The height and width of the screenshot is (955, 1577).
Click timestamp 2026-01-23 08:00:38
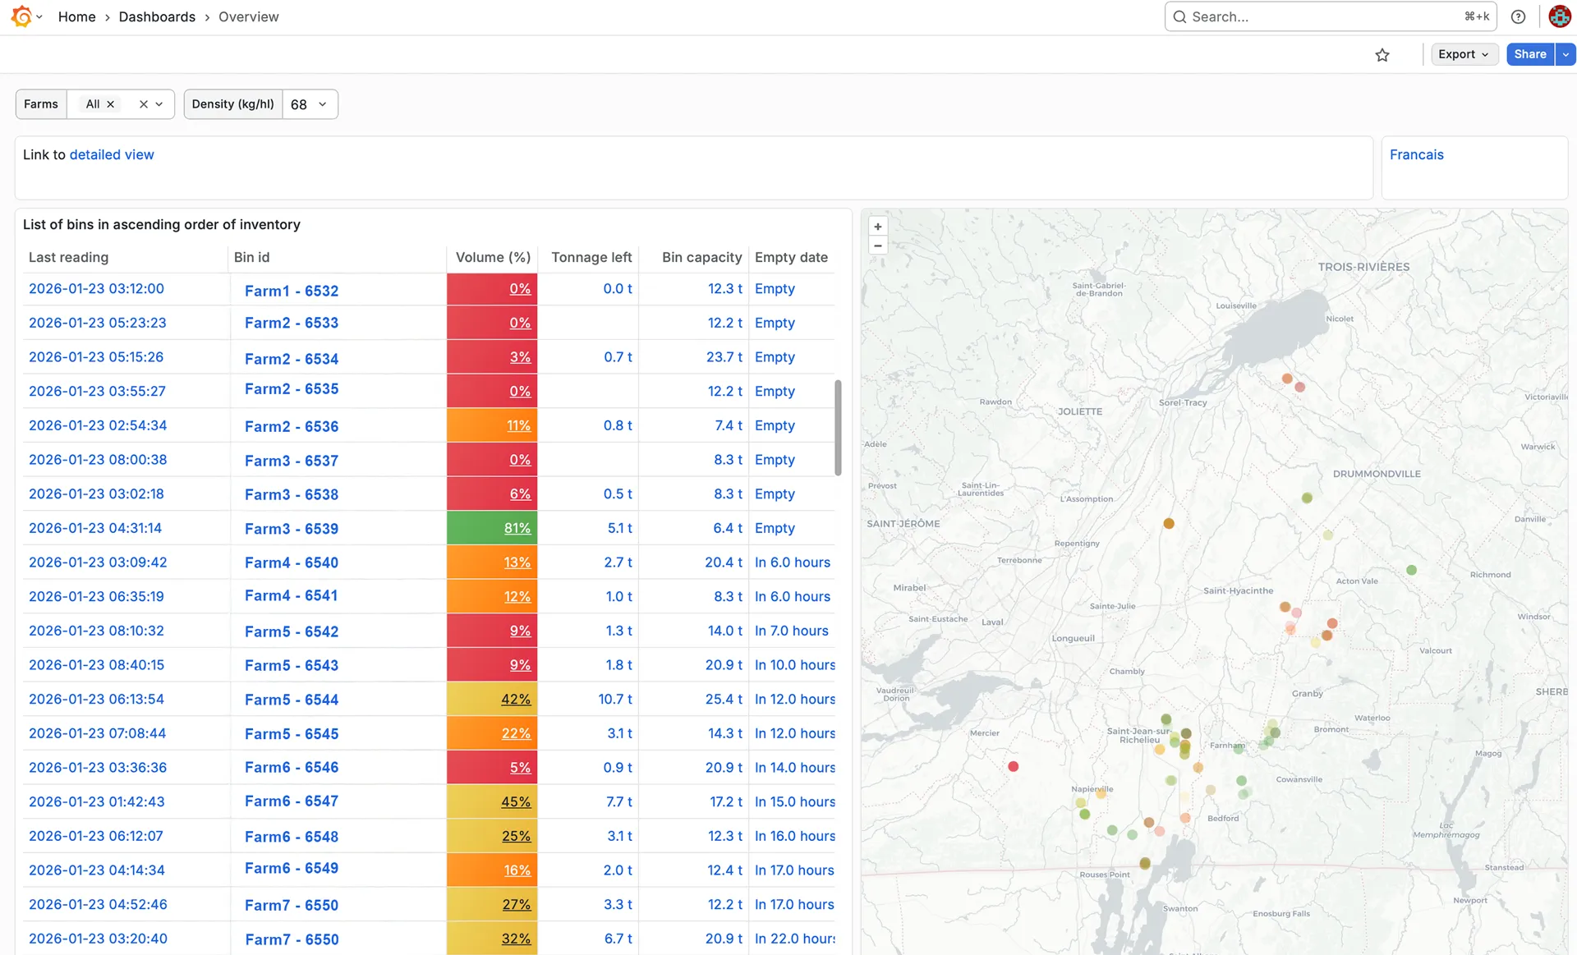point(98,460)
